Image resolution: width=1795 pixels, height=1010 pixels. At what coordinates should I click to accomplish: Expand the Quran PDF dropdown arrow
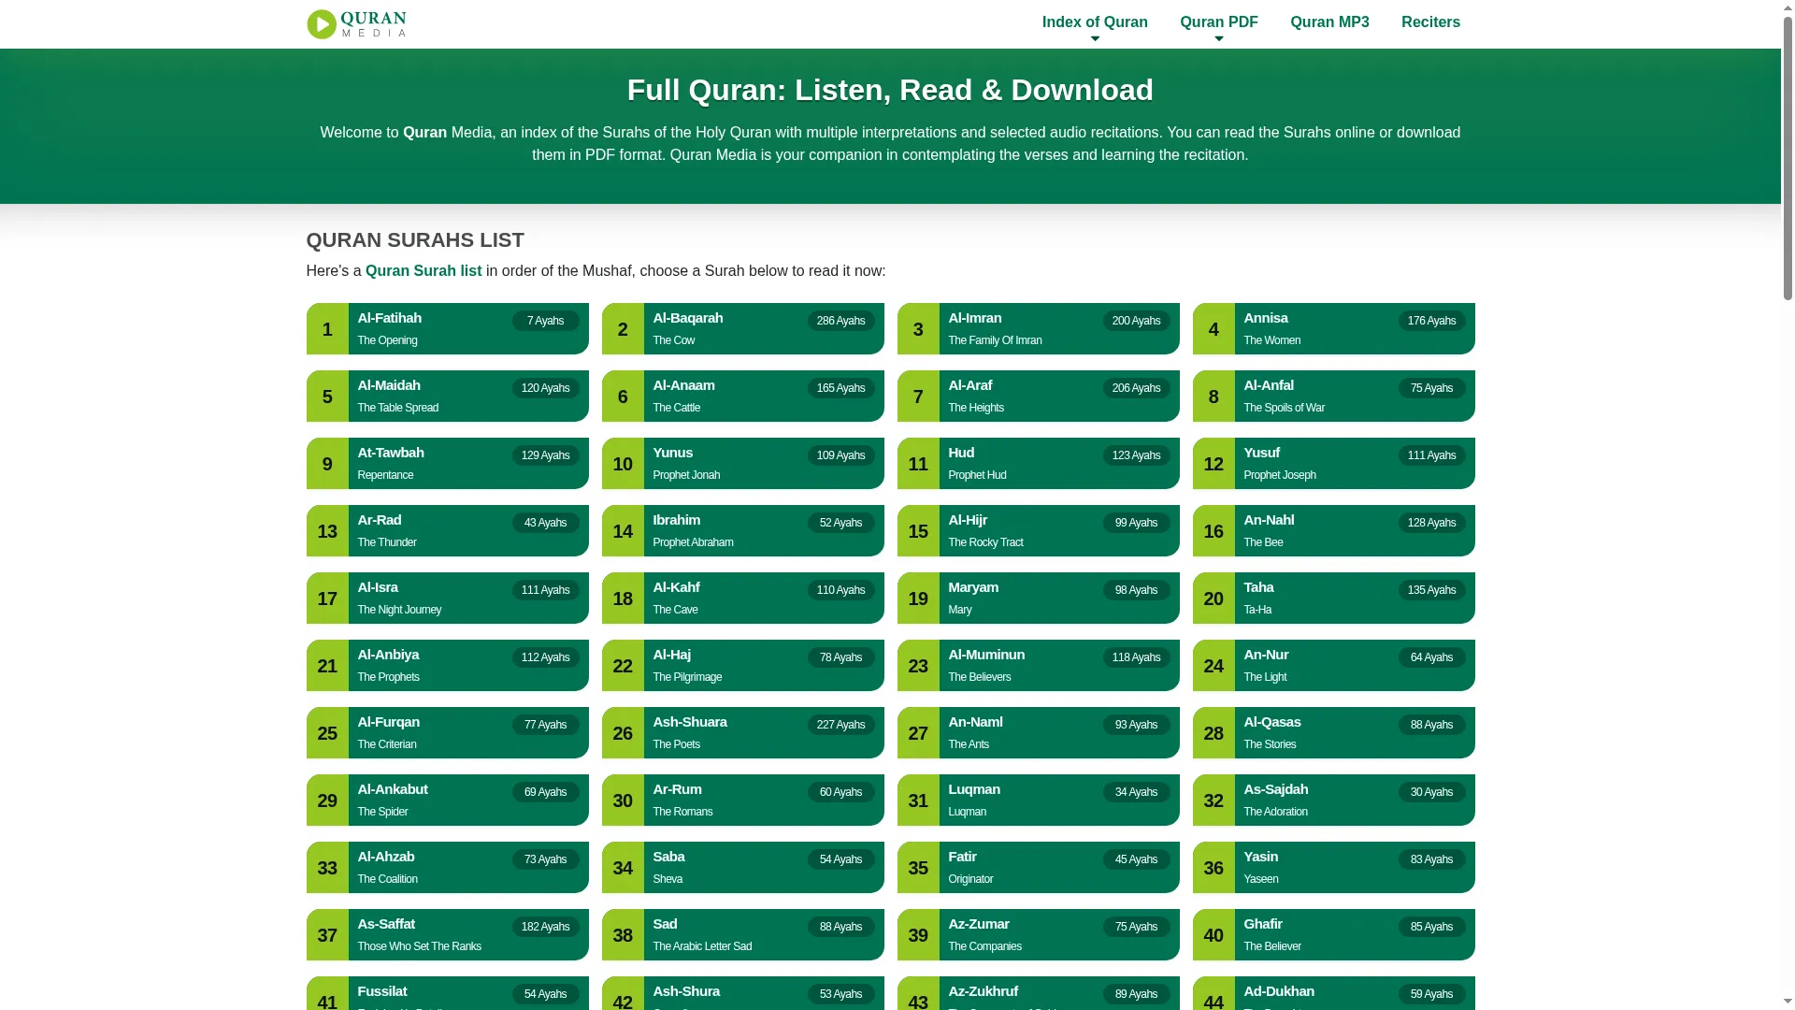point(1218,38)
